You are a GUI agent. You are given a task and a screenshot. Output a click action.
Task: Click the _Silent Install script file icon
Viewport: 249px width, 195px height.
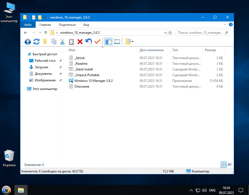(x=71, y=69)
